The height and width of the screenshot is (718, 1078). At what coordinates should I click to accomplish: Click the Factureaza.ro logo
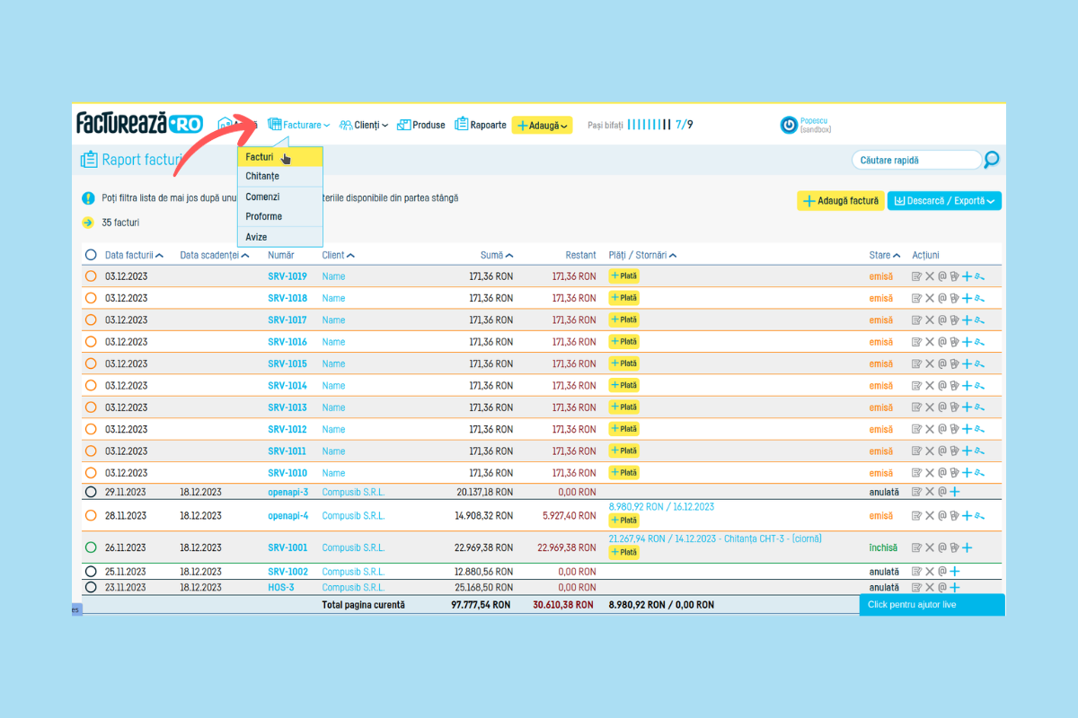(139, 124)
